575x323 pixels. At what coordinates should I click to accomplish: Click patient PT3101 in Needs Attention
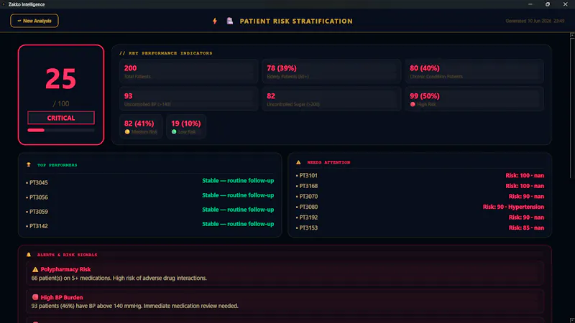point(307,175)
